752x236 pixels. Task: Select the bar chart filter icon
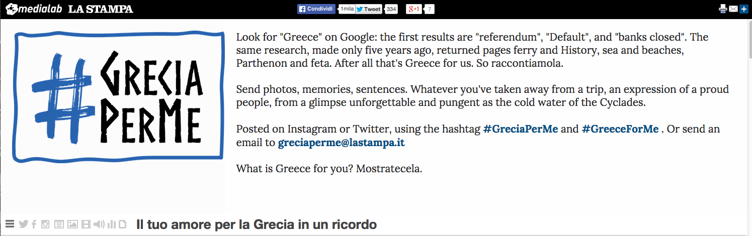[112, 224]
